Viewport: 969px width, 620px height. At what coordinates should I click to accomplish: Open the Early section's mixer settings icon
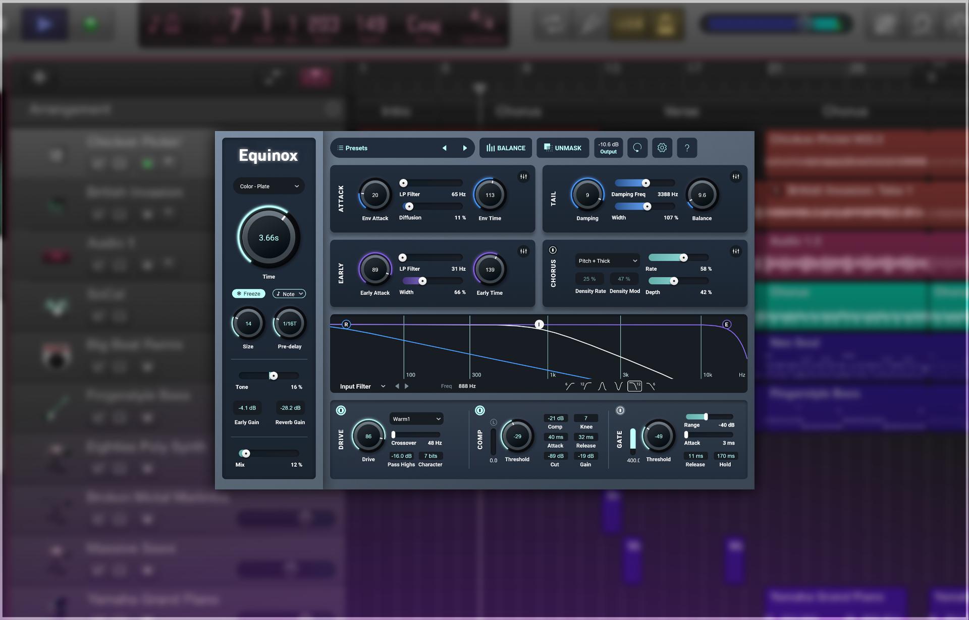pos(523,251)
